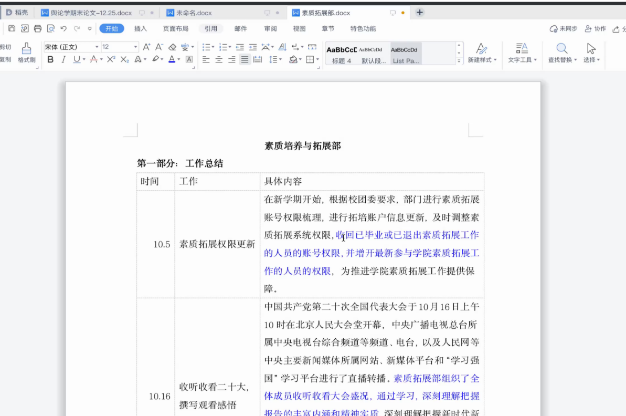Click the Save icon in quick access toolbar
The height and width of the screenshot is (416, 626).
coord(12,28)
